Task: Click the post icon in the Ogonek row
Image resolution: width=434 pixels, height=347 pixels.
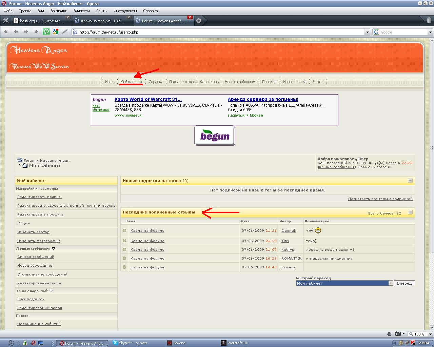Action: pos(124,231)
